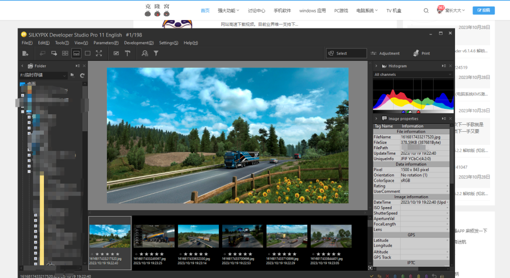
Task: Open 手机软件 link on website navigation
Action: (282, 10)
